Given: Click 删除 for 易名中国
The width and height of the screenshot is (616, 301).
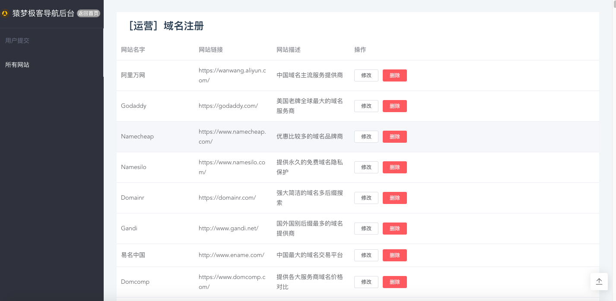Looking at the screenshot, I should pyautogui.click(x=395, y=255).
